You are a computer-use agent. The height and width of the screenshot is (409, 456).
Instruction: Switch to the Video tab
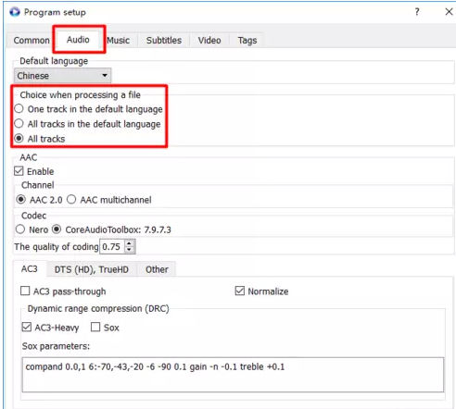pos(209,41)
